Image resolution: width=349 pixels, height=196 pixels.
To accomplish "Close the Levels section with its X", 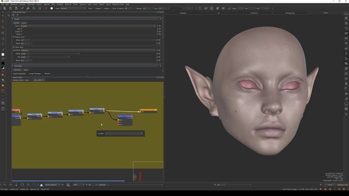I will point(160,19).
